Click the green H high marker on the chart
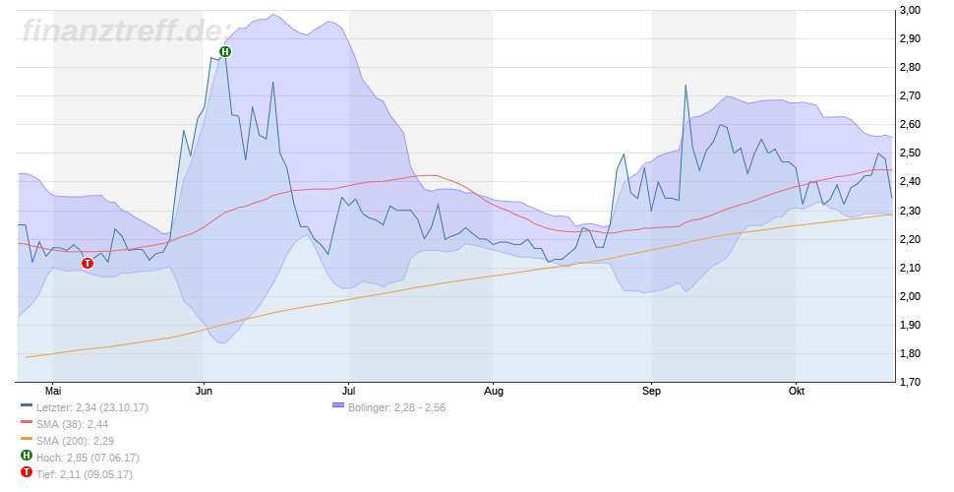This screenshot has width=954, height=492. pyautogui.click(x=225, y=51)
